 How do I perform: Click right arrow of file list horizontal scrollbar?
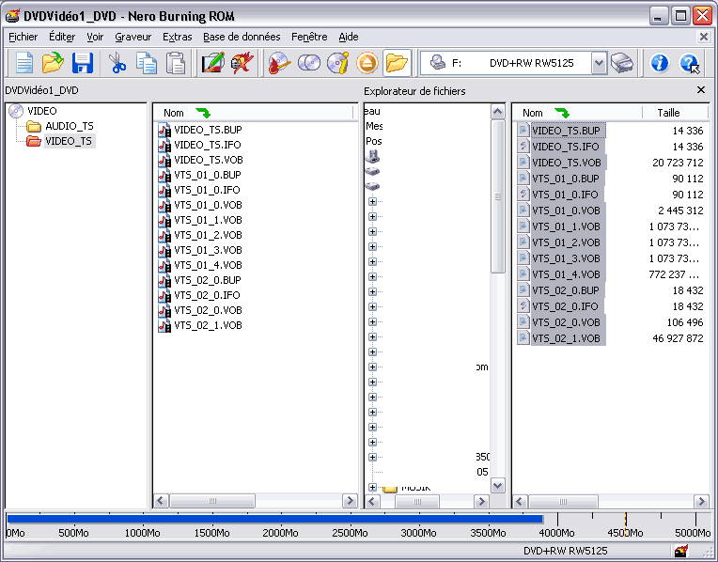tap(701, 502)
